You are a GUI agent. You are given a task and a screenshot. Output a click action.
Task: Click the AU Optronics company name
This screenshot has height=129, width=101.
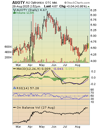35,3
